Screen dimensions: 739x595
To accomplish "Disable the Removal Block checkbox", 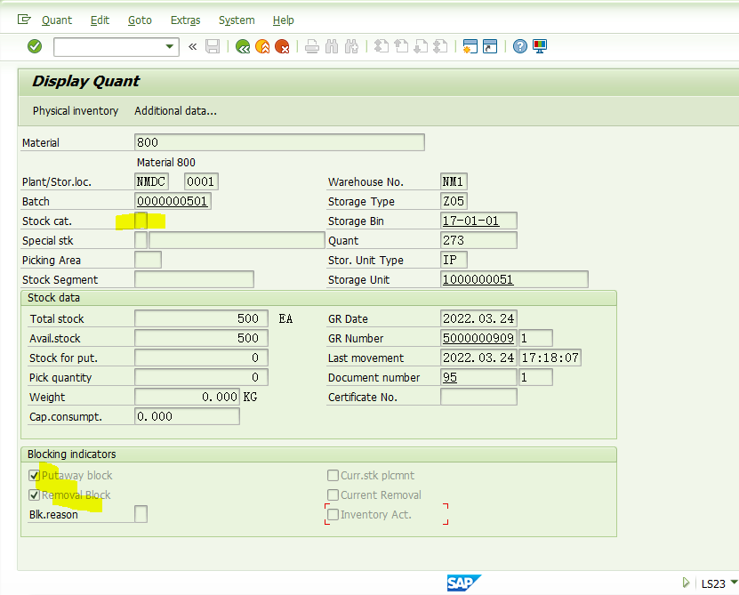I will 33,494.
